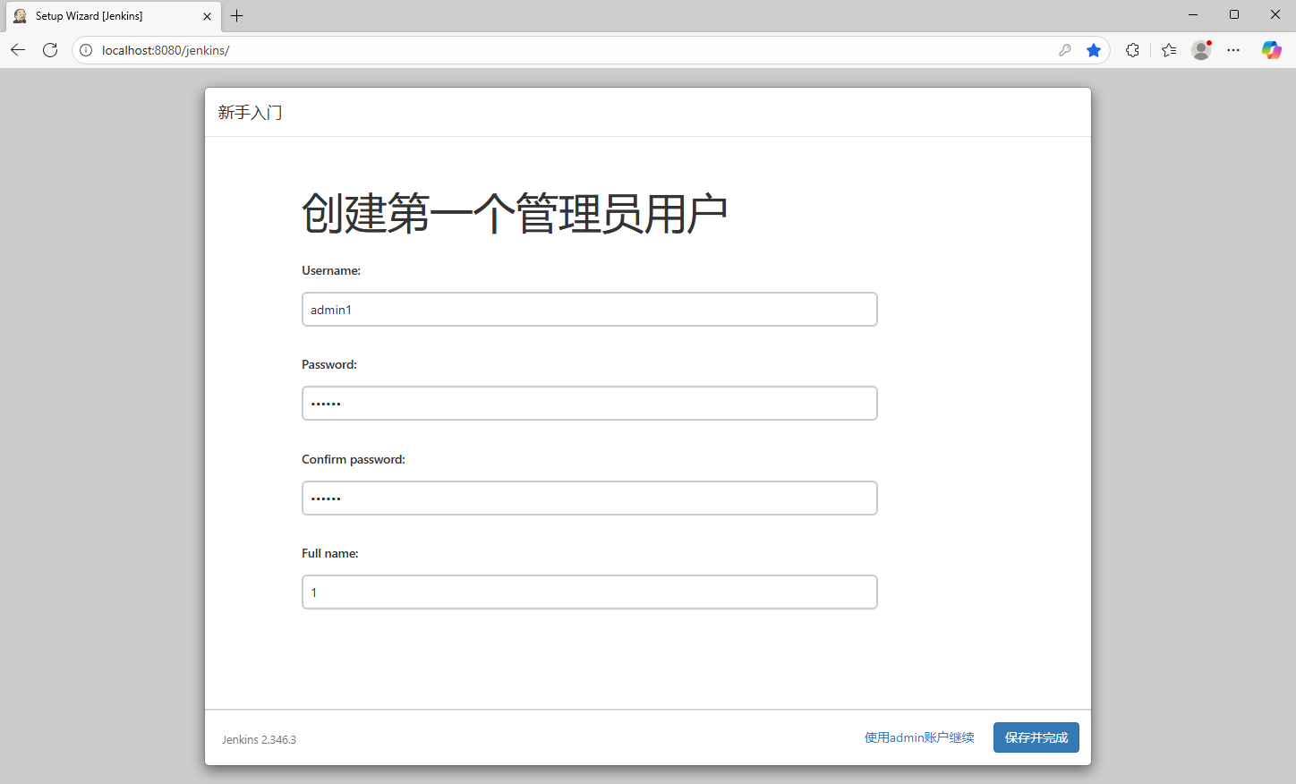Open saved password key icon
Viewport: 1296px width, 784px height.
(1064, 50)
